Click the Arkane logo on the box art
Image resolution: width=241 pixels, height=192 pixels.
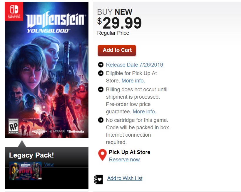pyautogui.click(x=57, y=131)
